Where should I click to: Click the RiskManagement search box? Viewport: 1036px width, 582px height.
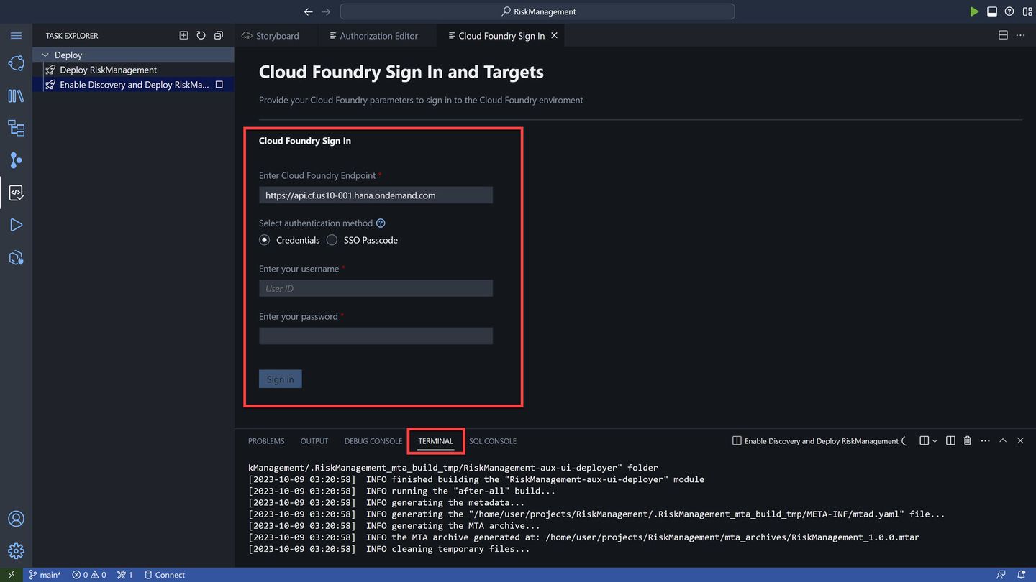[537, 11]
